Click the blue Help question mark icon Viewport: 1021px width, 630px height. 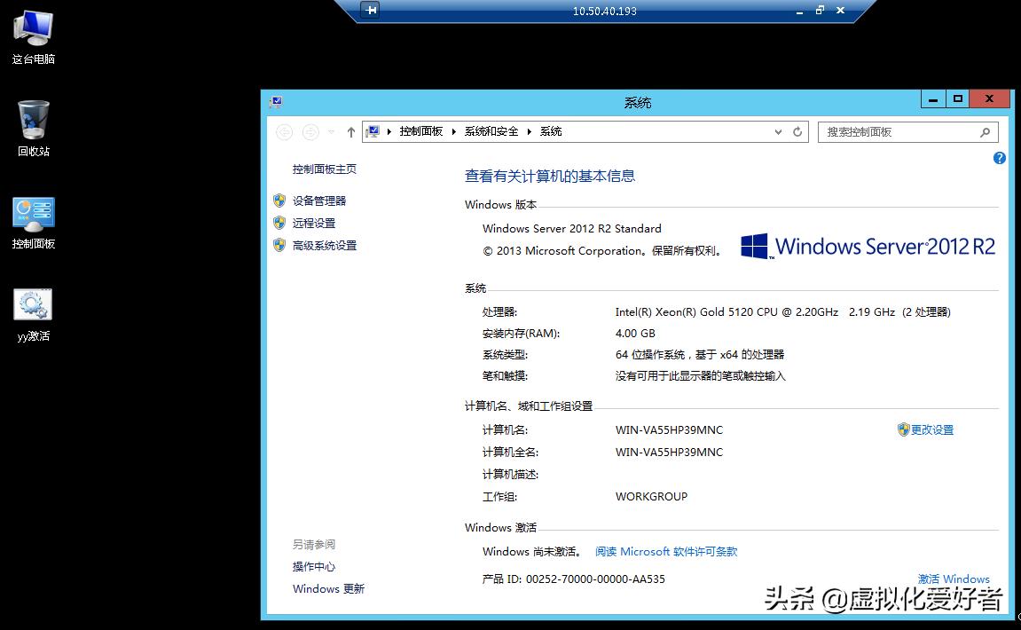pyautogui.click(x=1000, y=158)
